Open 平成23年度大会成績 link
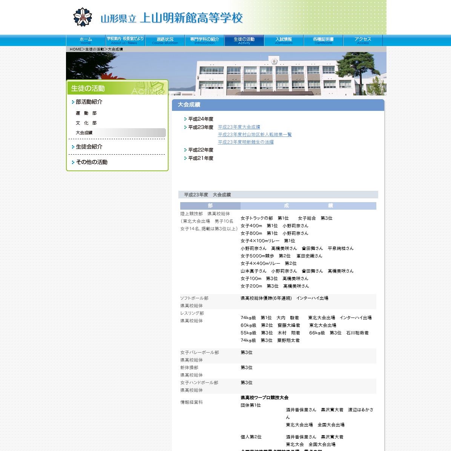This screenshot has height=451, width=451. coord(239,127)
